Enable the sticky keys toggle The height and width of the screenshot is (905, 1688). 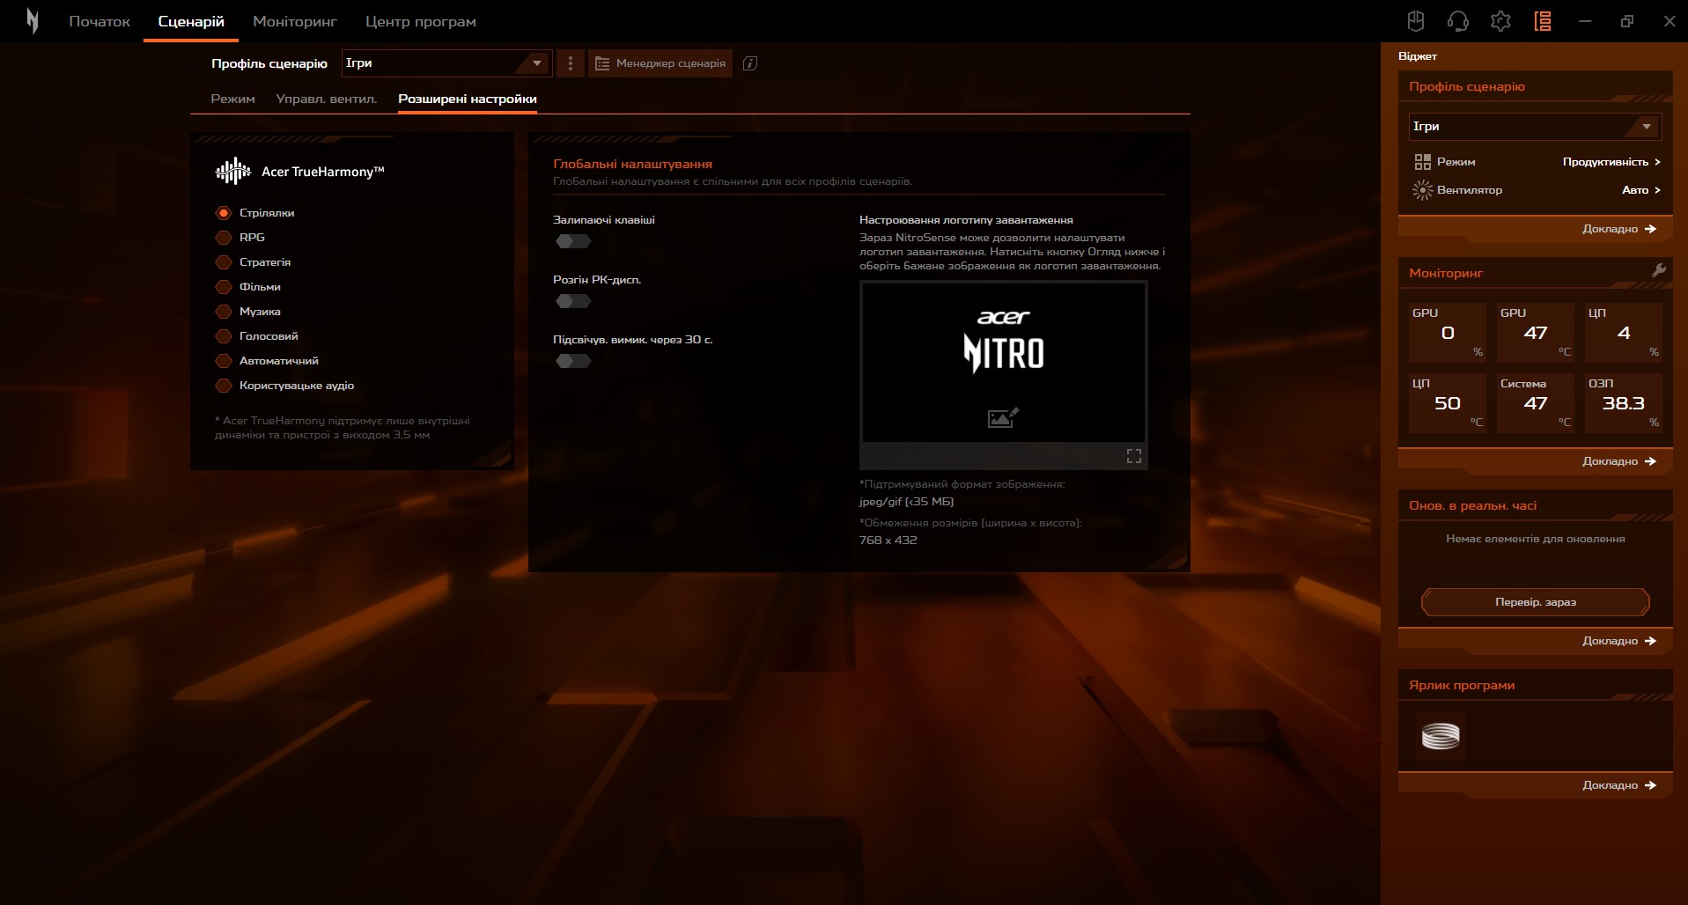point(572,241)
